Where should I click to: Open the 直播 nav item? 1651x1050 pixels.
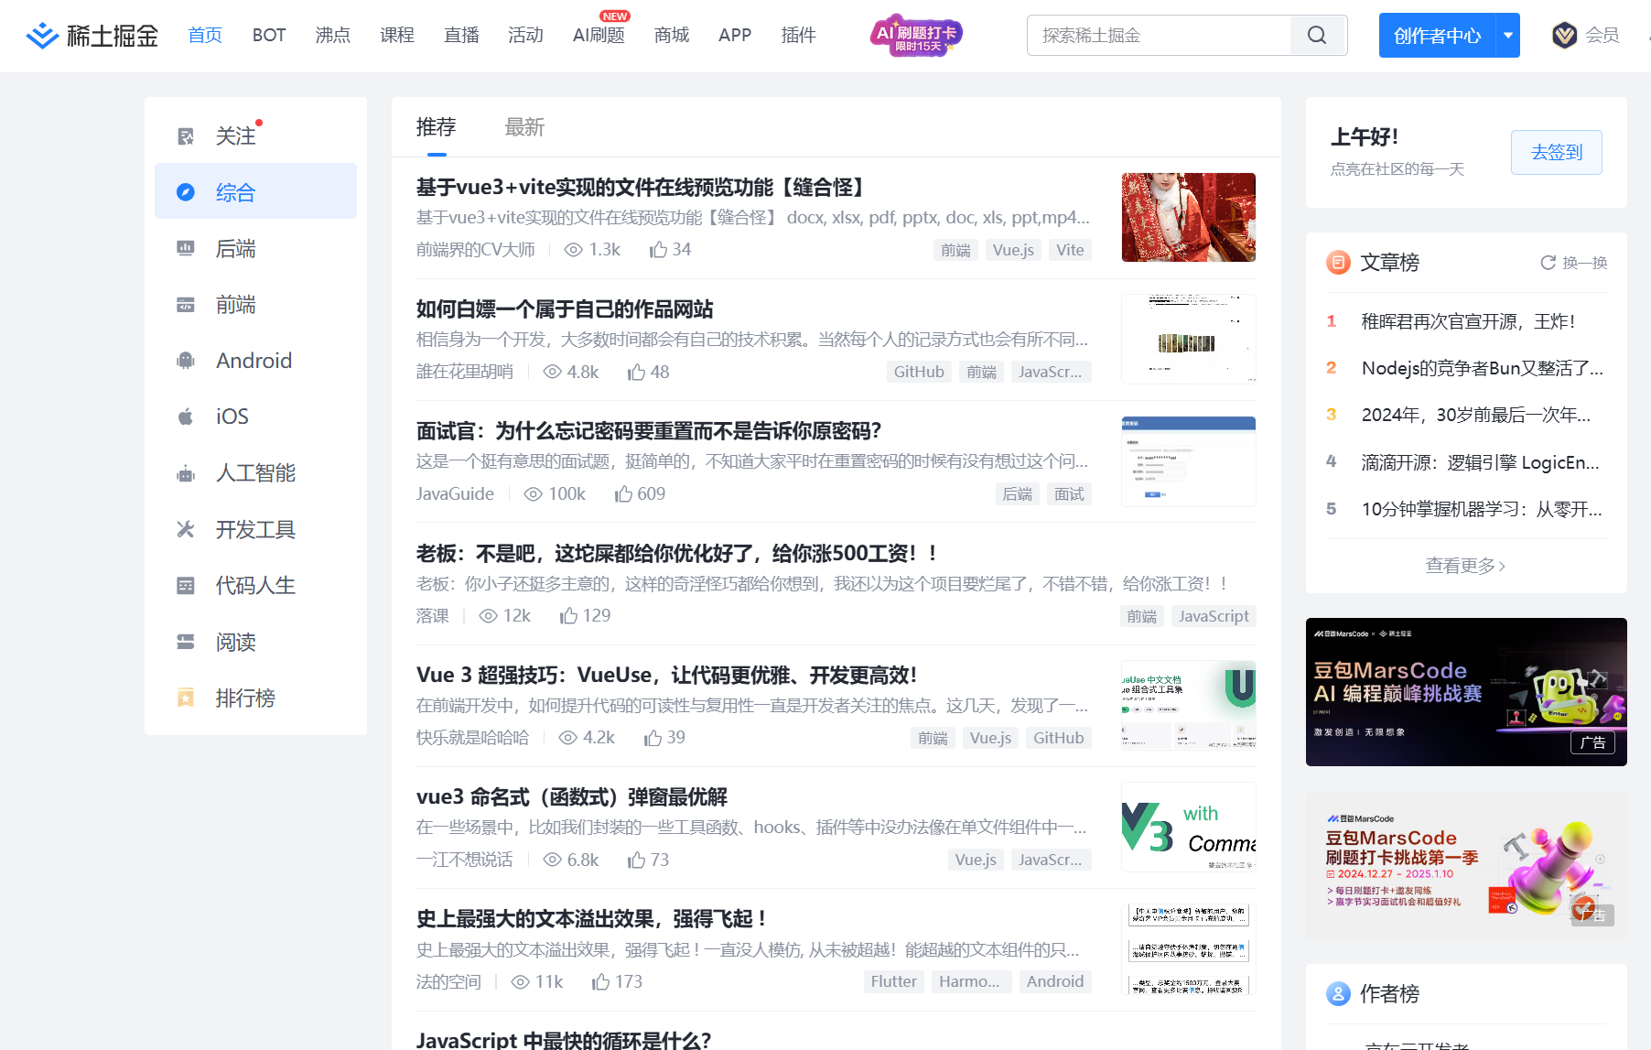(x=461, y=35)
